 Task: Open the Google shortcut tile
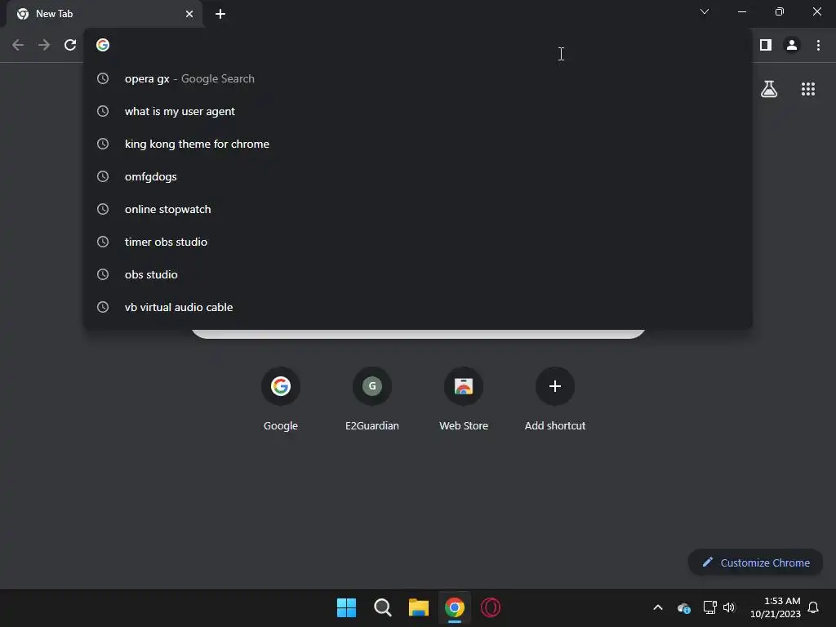[281, 398]
